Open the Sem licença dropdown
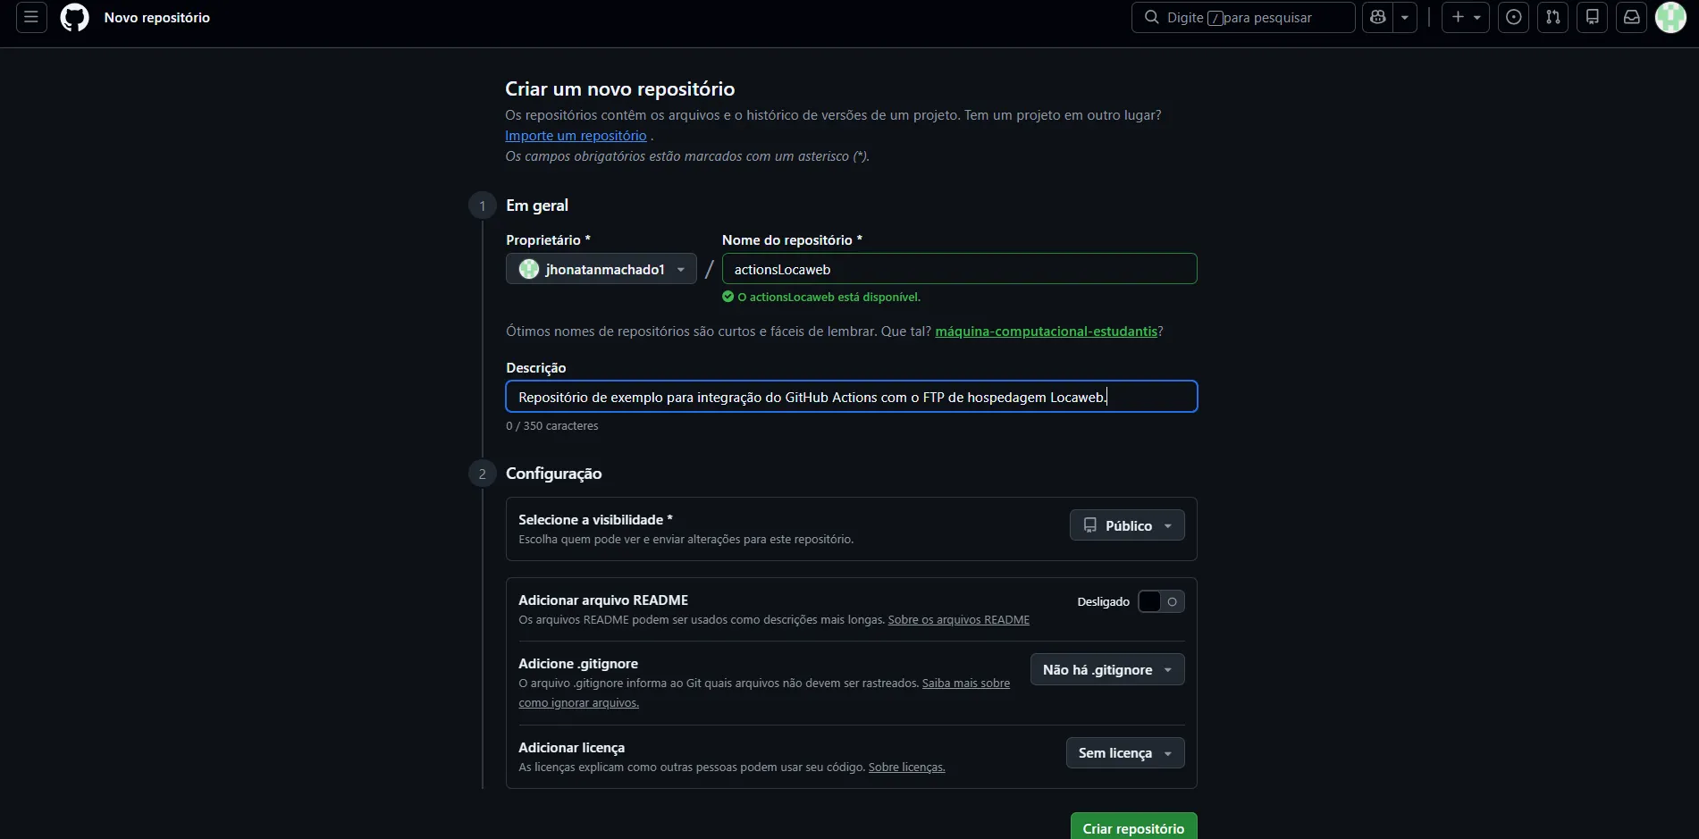This screenshot has height=839, width=1699. click(x=1124, y=753)
